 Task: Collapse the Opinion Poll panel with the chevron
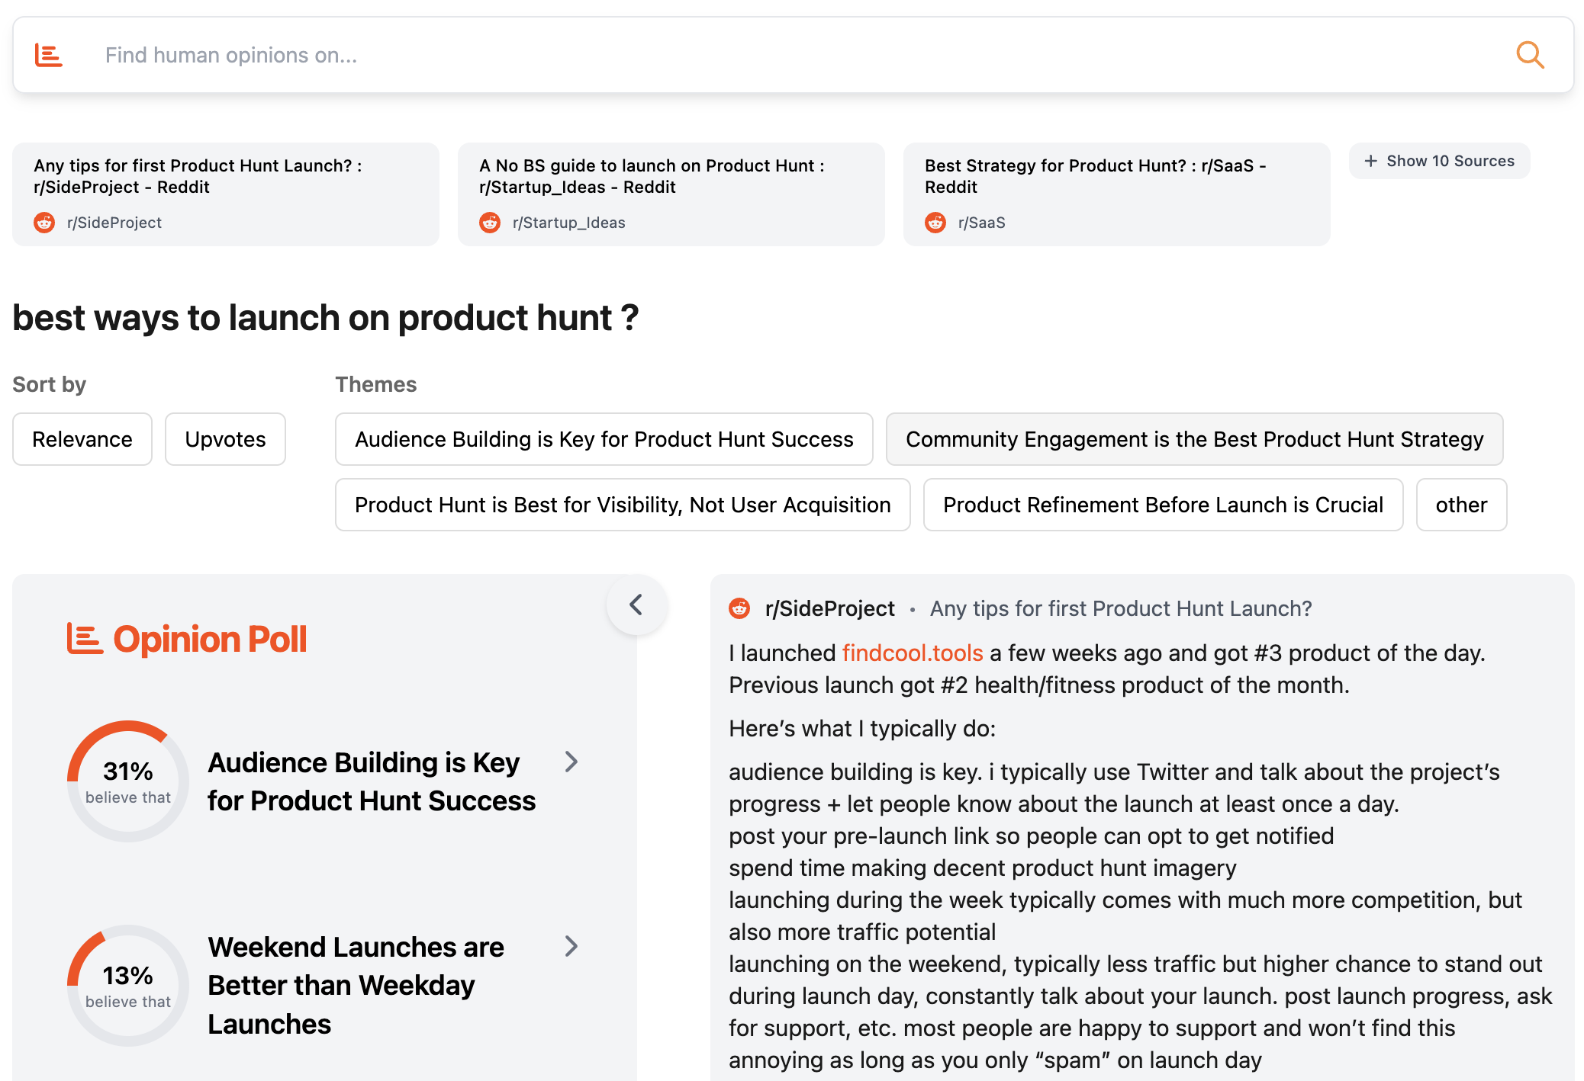tap(636, 605)
